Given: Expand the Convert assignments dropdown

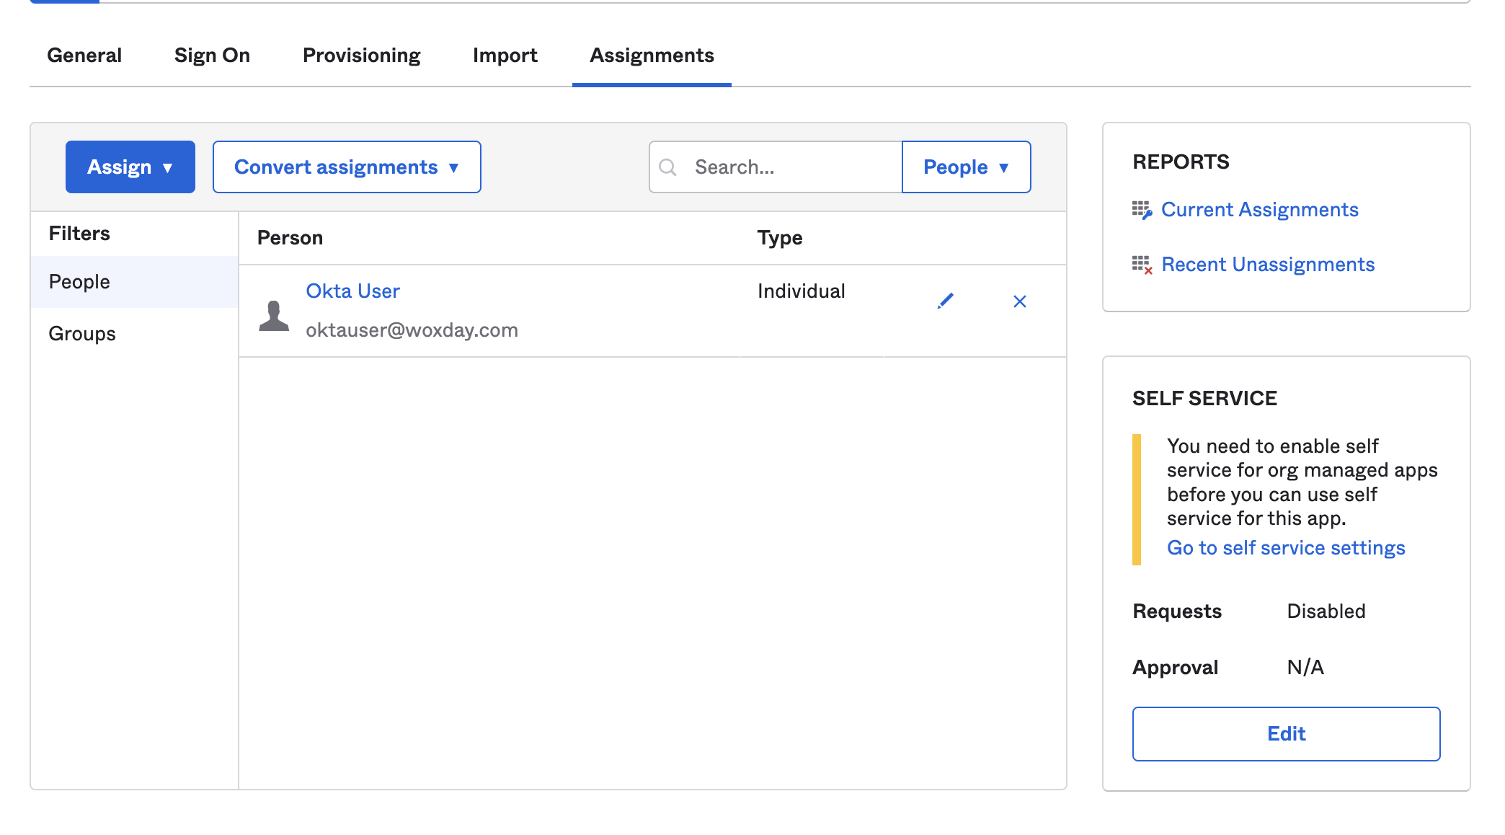Looking at the screenshot, I should pos(347,167).
